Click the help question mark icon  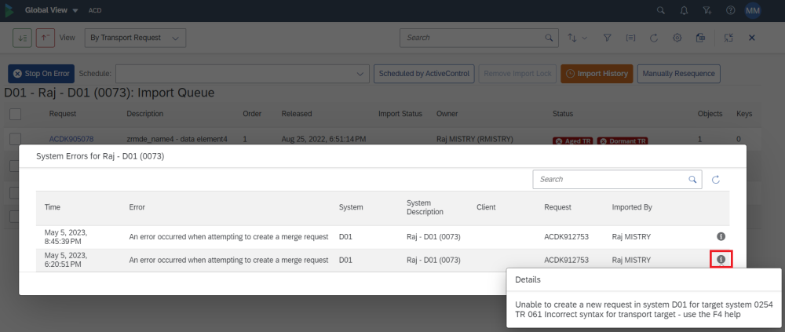(x=731, y=11)
